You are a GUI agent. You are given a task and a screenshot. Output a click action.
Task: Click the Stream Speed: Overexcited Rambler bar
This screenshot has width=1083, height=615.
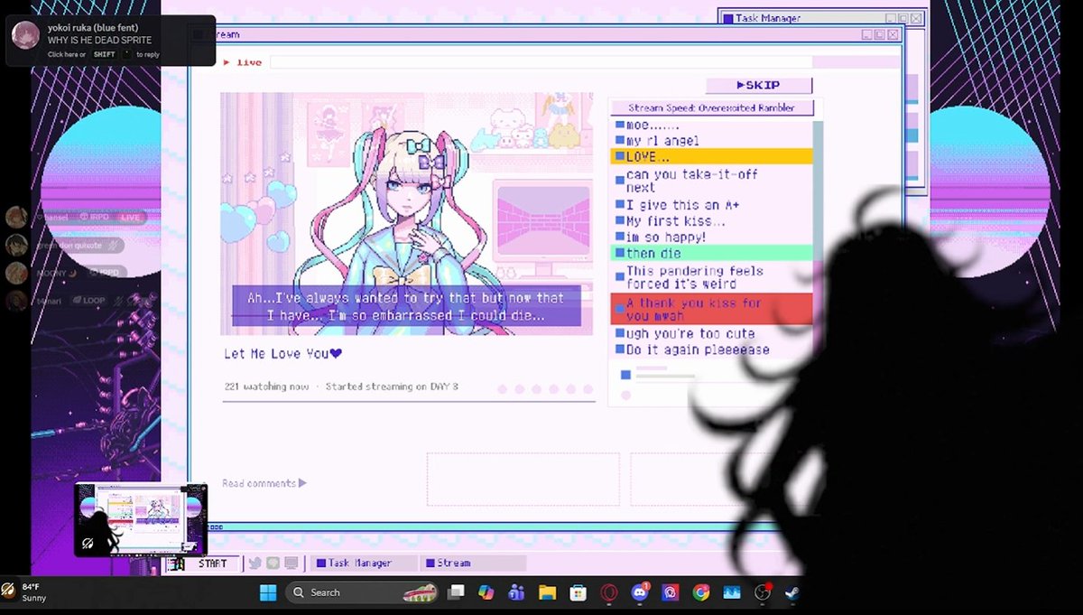[711, 107]
